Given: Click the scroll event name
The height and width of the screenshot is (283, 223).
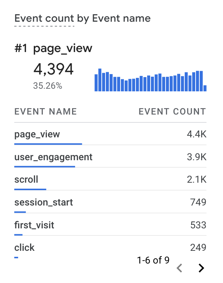Looking at the screenshot, I should click(26, 179).
